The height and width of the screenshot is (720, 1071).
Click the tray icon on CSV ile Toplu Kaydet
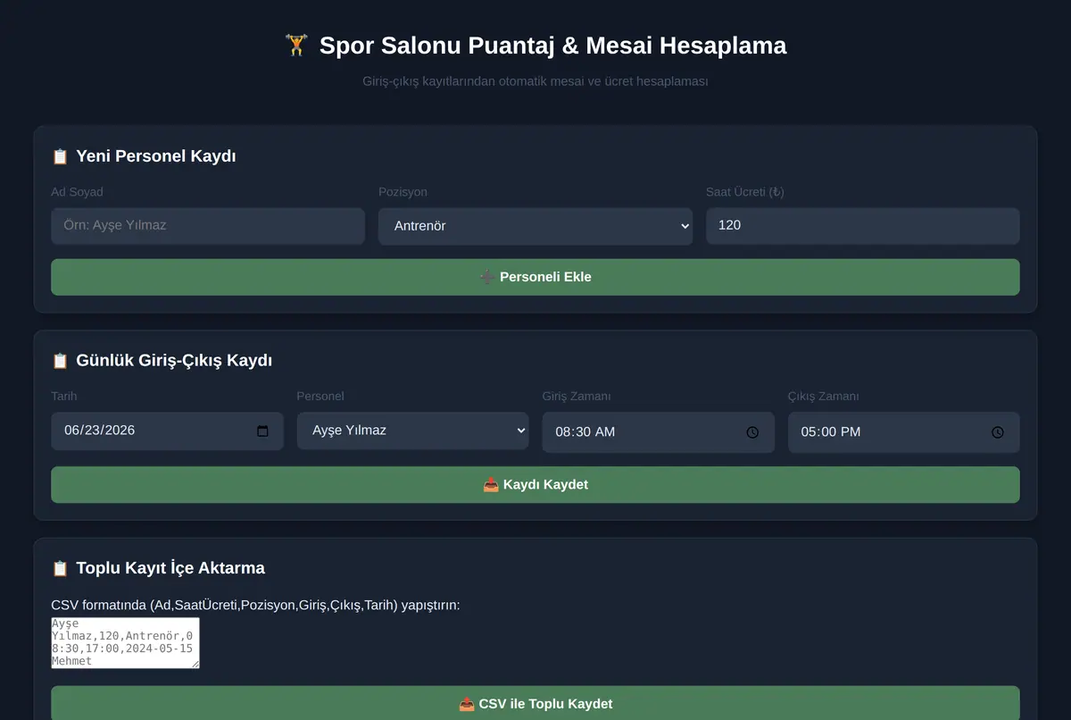(x=467, y=704)
